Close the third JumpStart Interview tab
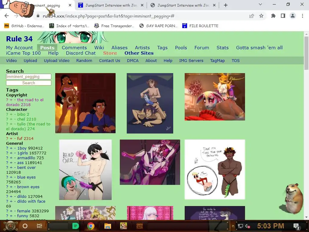The width and height of the screenshot is (309, 232). 214,5
